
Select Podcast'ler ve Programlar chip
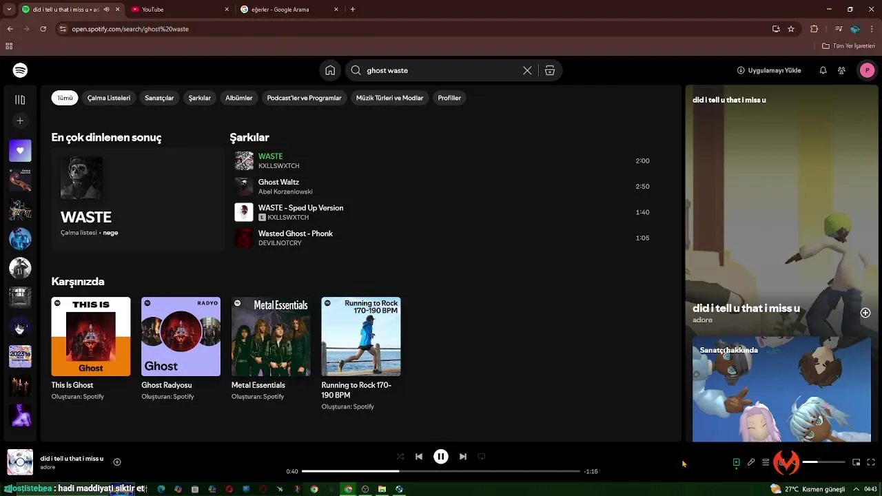click(304, 98)
